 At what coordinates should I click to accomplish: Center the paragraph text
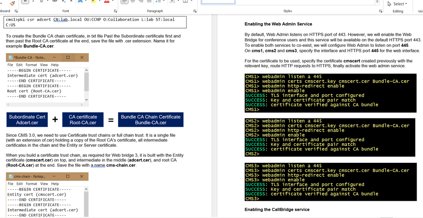(133, 1)
